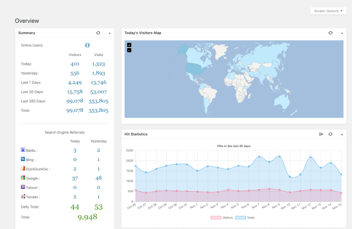The image size is (352, 229).
Task: Click the Today's Visitors Map title
Action: pyautogui.click(x=143, y=33)
